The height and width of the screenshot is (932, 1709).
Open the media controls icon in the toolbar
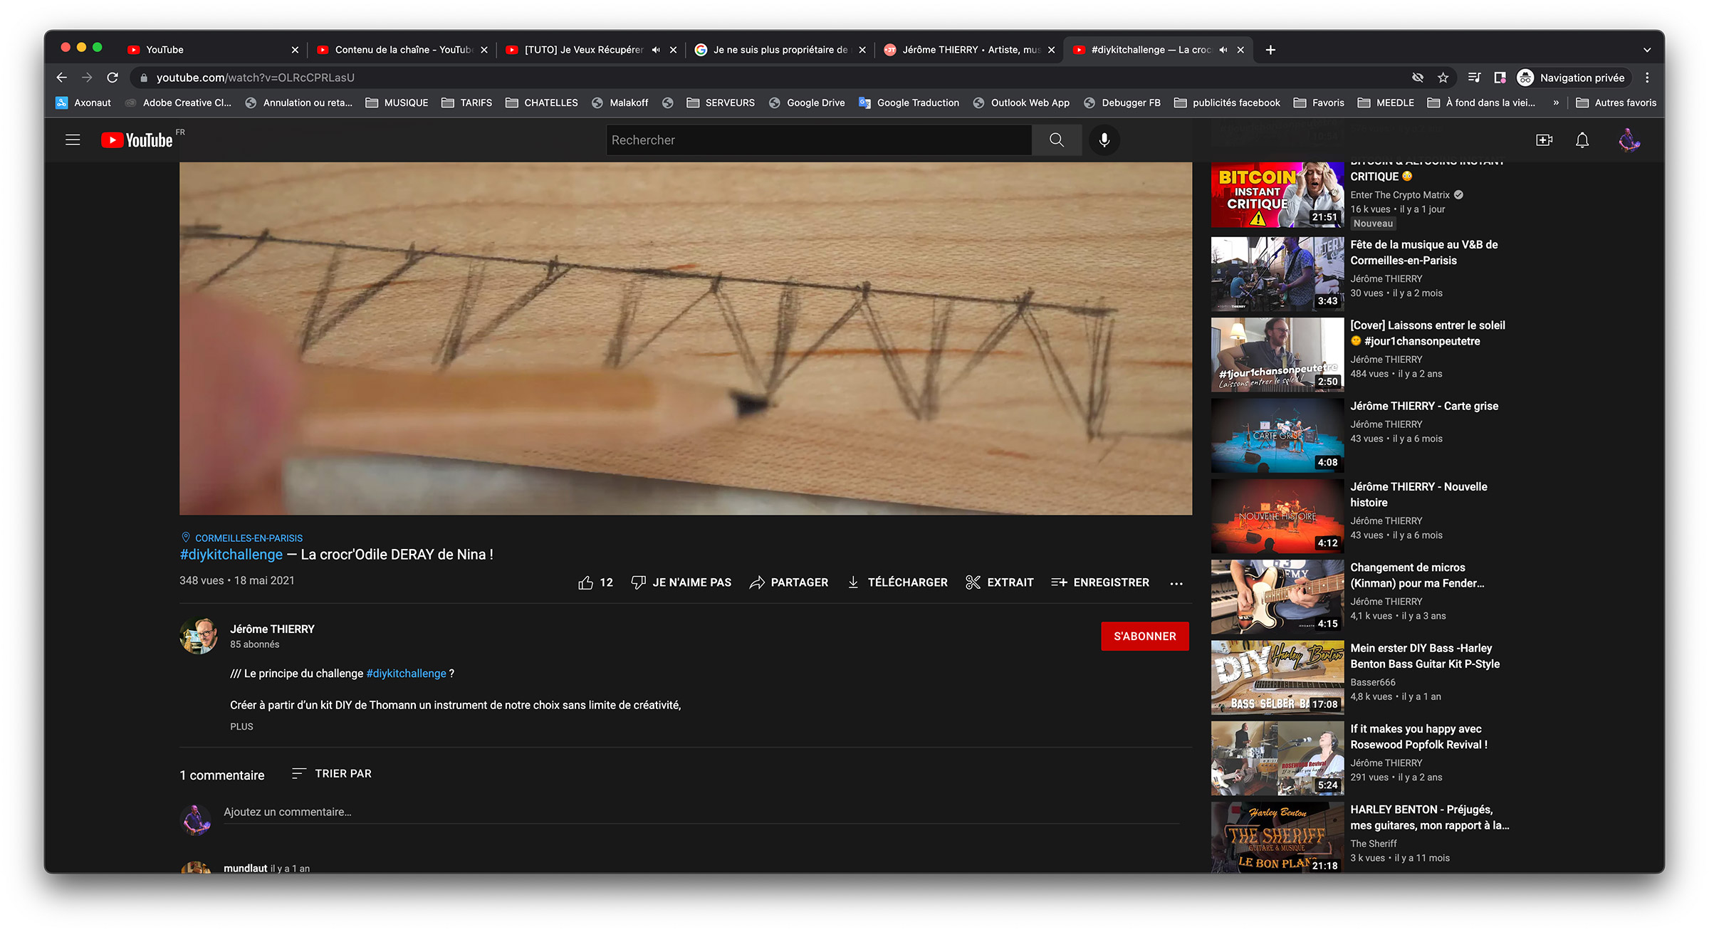[x=1475, y=78]
